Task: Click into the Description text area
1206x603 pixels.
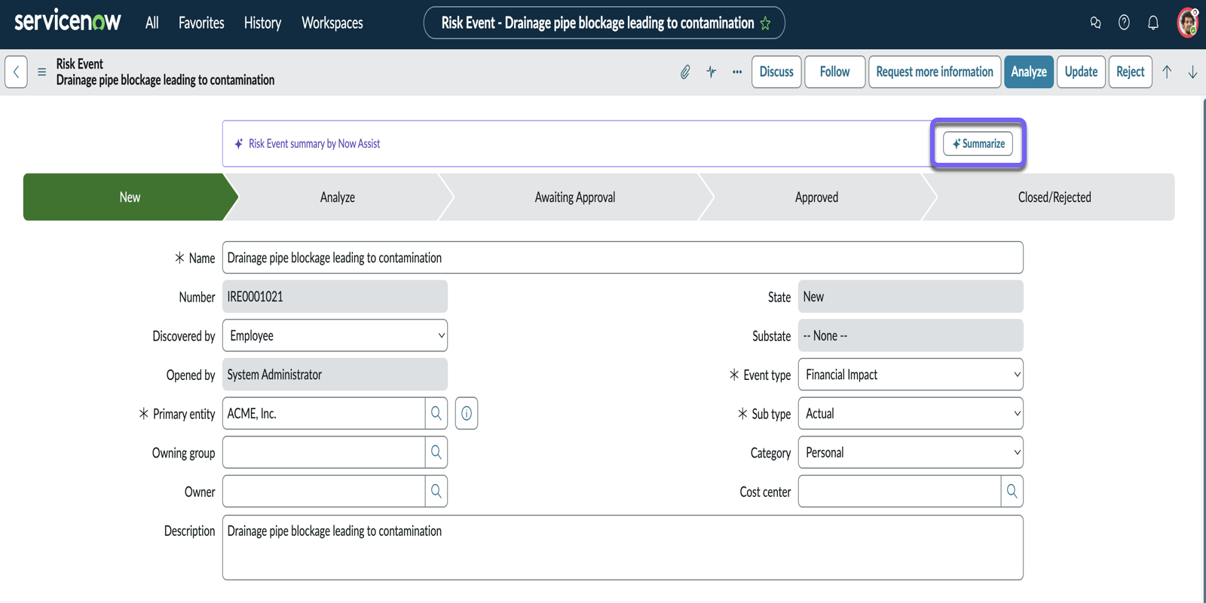Action: pyautogui.click(x=623, y=547)
